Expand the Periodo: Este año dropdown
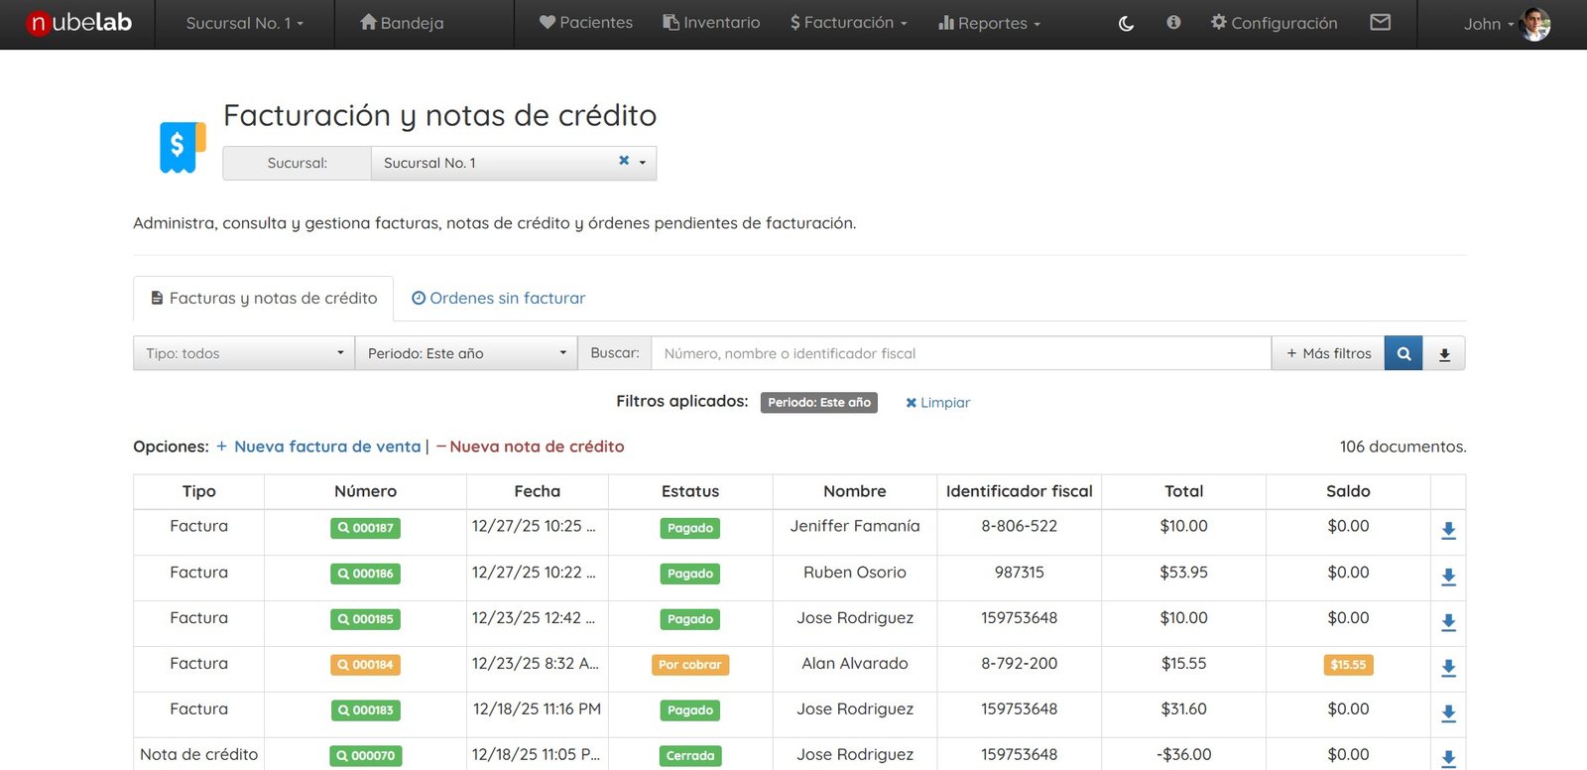Viewport: 1587px width, 770px height. point(465,353)
